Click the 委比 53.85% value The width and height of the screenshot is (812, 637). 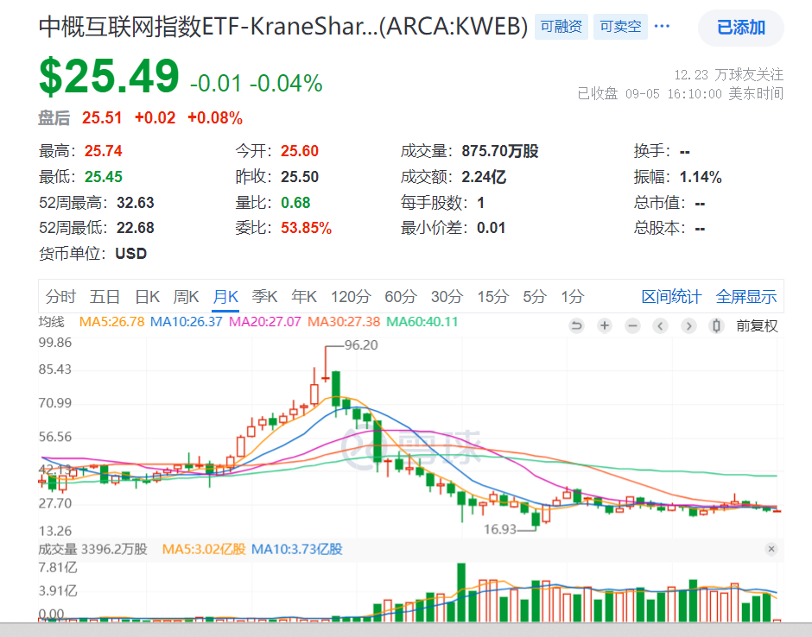(x=306, y=228)
